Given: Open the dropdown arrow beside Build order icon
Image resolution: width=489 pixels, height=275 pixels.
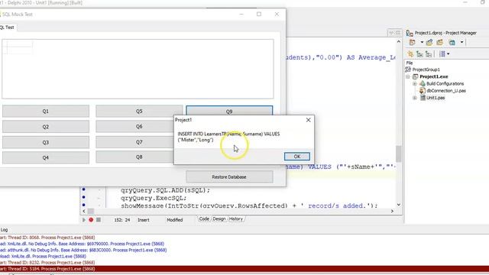Looking at the screenshot, I should click(449, 54).
